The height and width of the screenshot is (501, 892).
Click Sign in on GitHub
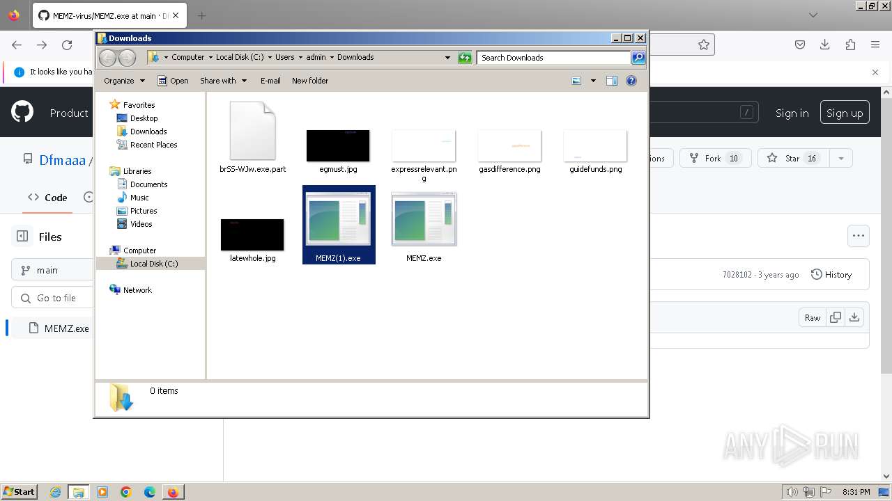point(792,113)
